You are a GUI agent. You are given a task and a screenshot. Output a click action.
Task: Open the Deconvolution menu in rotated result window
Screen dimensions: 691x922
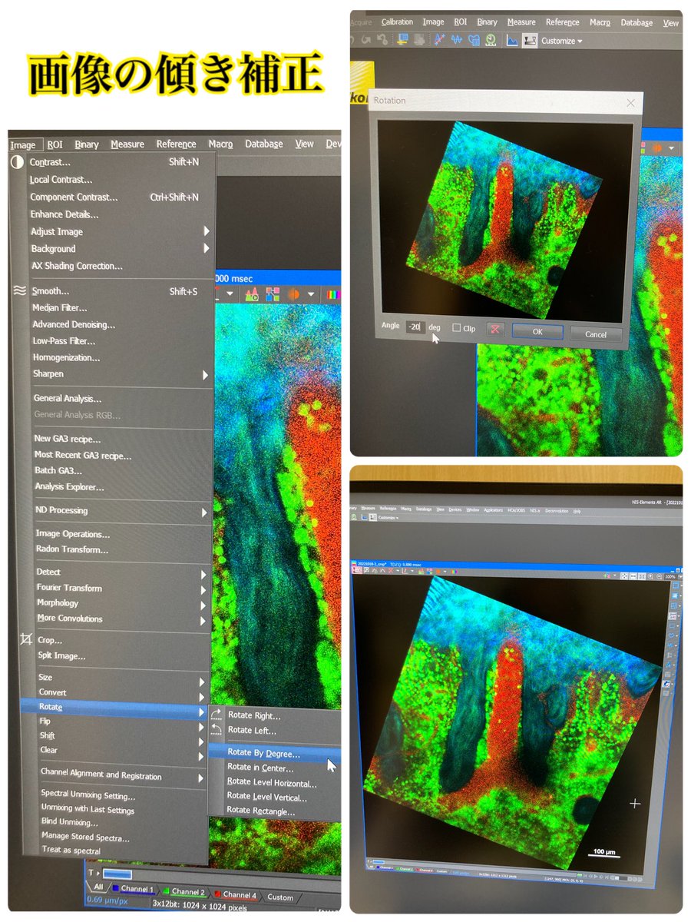pyautogui.click(x=557, y=510)
